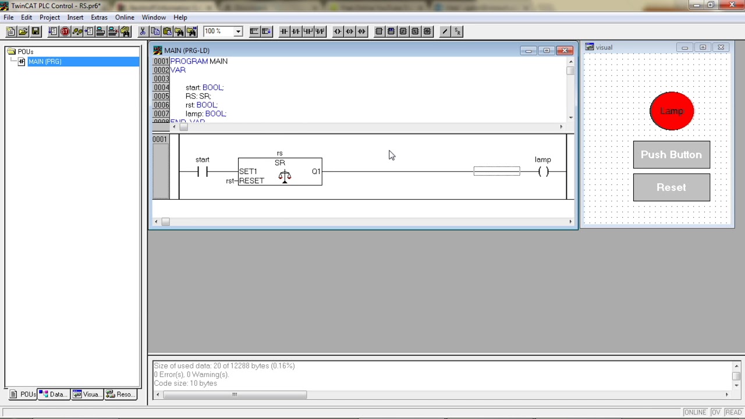Viewport: 745px width, 419px height.
Task: Insert a Rising edge detection block
Action: pyautogui.click(x=403, y=31)
